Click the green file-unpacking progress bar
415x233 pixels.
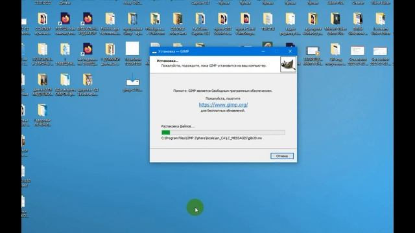(x=223, y=132)
